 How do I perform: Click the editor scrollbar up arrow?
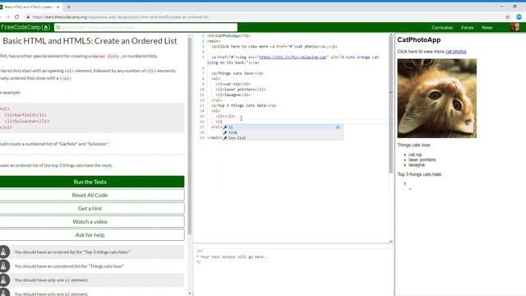(x=391, y=35)
